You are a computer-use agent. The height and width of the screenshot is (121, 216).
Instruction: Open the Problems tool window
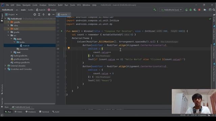pos(31,112)
